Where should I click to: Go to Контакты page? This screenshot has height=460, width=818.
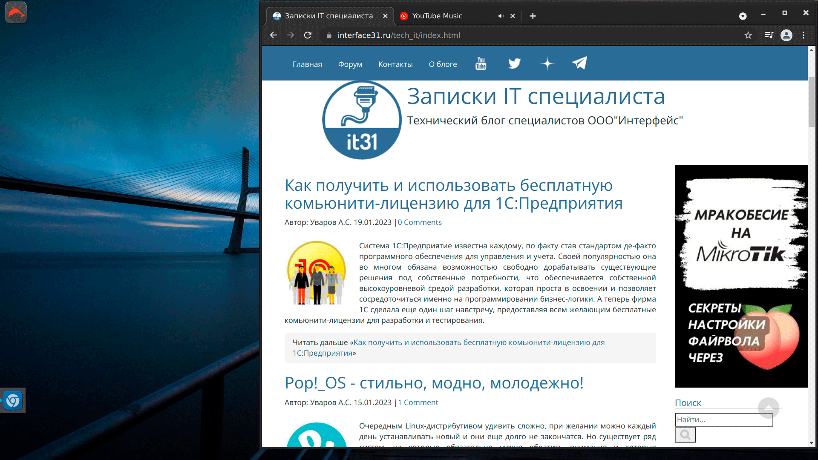click(x=395, y=64)
